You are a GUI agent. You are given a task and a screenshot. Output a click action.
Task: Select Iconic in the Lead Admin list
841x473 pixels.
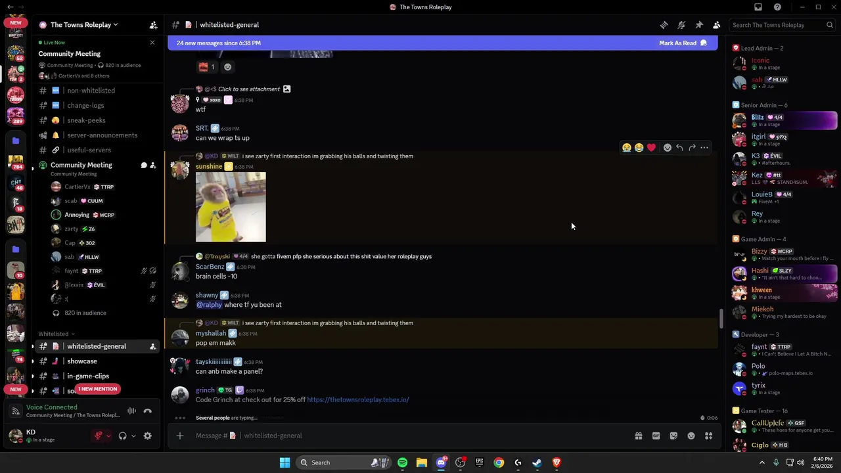point(784,64)
